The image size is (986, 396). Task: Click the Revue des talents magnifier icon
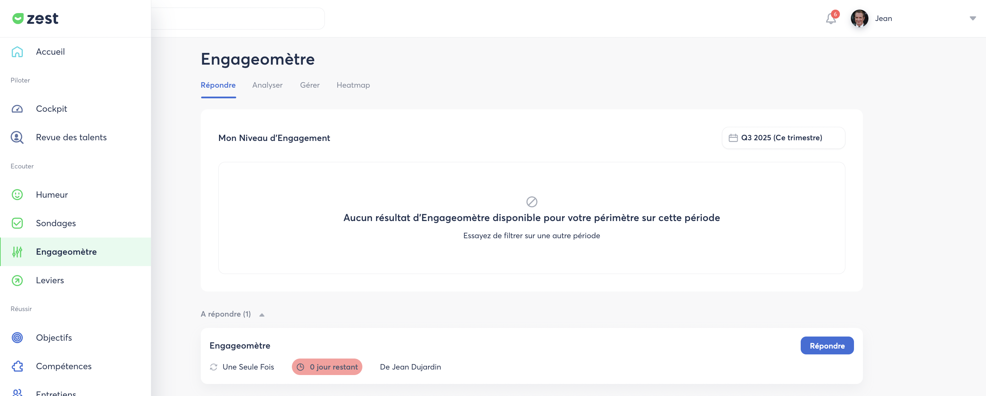[x=17, y=137]
